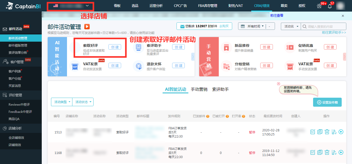Click the 新品推荐 card icon
352x164 pixels.
[227, 47]
